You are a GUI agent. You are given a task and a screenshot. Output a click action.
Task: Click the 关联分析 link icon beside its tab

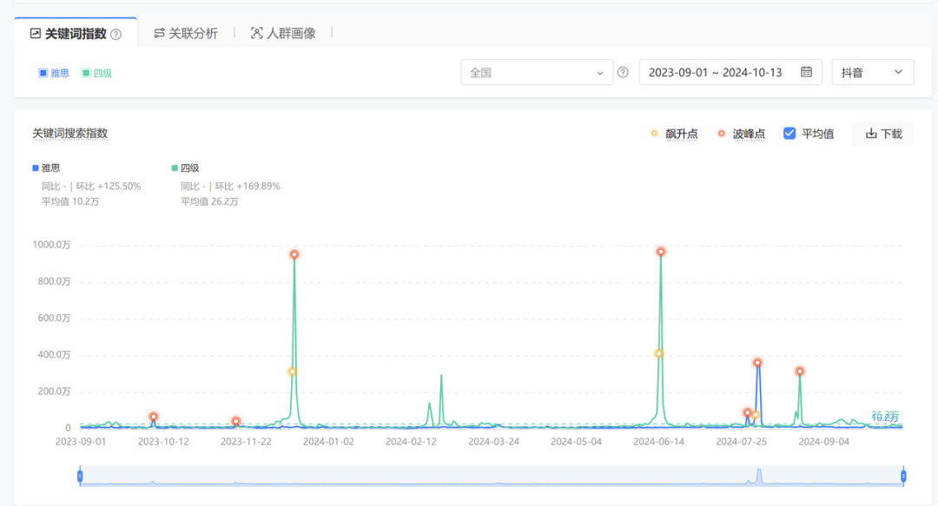click(x=160, y=32)
